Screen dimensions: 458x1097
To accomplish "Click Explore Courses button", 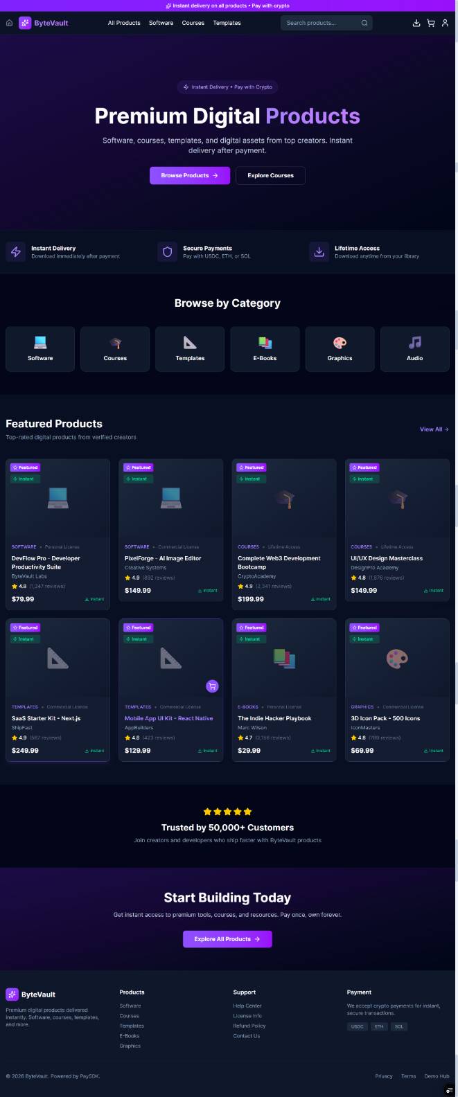I will 270,175.
